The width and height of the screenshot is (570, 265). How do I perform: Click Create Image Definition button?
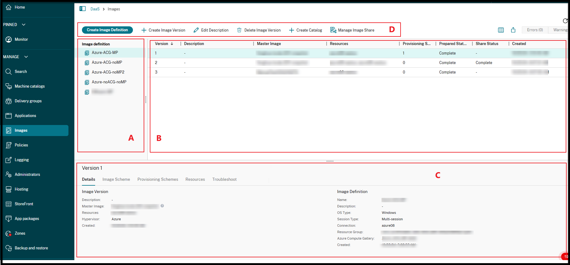107,30
